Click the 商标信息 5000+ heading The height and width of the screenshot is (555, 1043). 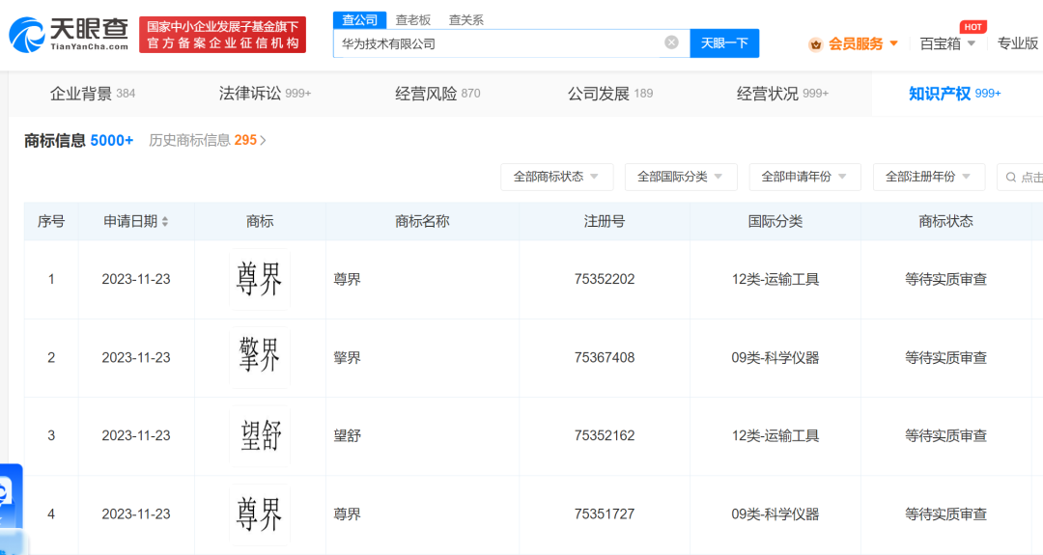pyautogui.click(x=78, y=140)
